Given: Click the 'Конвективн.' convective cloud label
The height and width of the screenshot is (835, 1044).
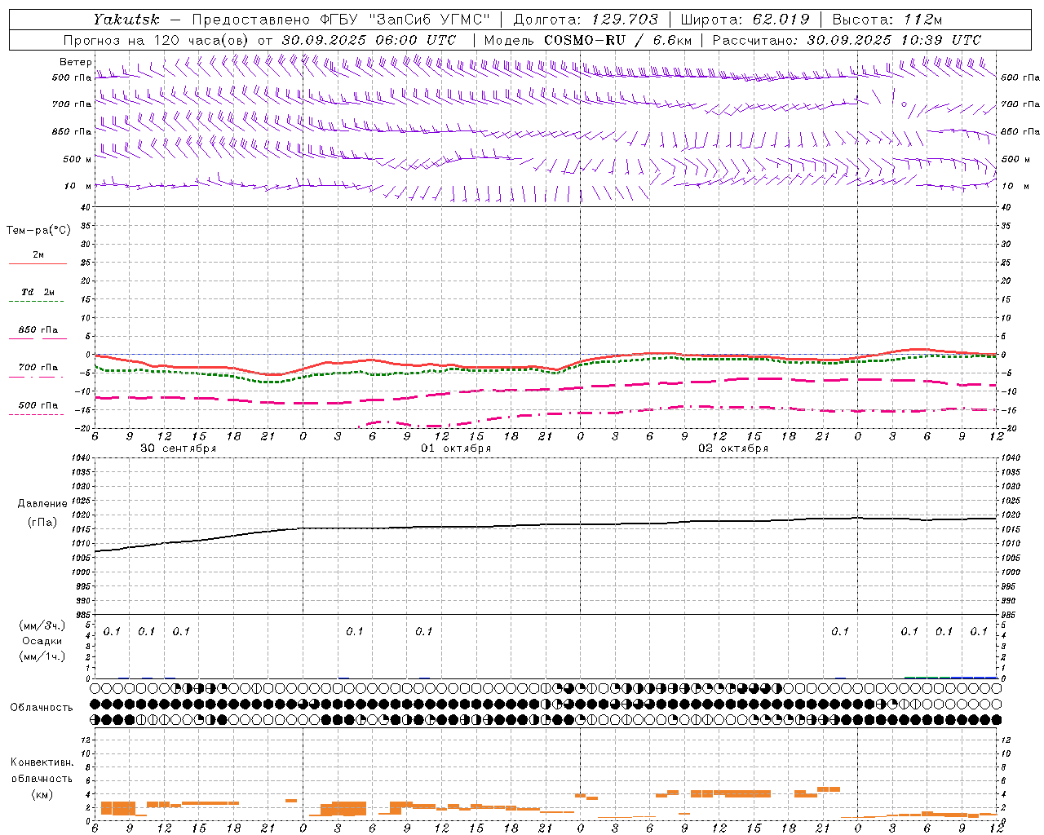Looking at the screenshot, I should click(42, 762).
